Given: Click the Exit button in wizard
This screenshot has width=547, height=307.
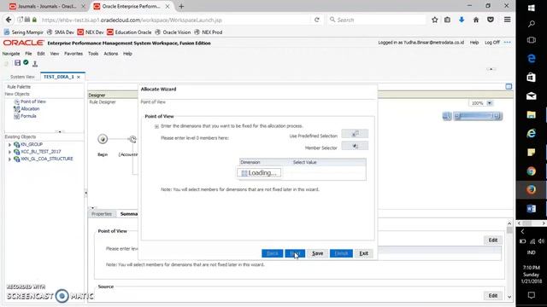Looking at the screenshot, I should point(364,253).
